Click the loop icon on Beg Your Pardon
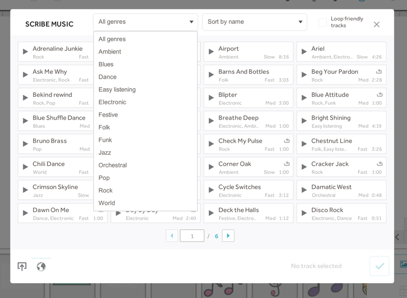407x298 pixels. (379, 71)
